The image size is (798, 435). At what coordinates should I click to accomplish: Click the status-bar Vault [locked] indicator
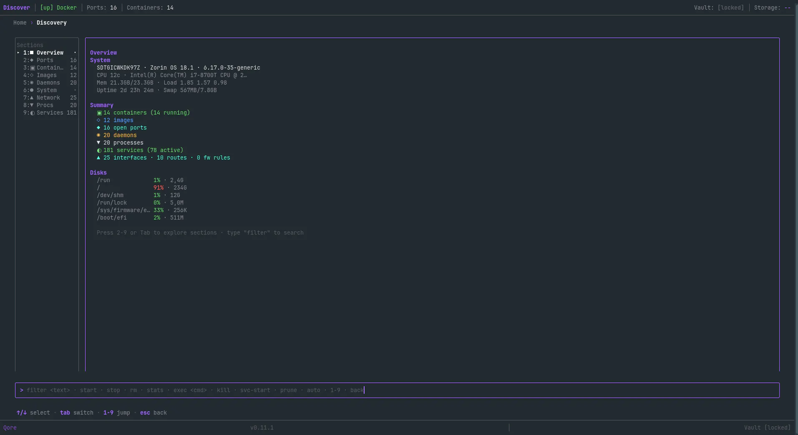click(768, 427)
